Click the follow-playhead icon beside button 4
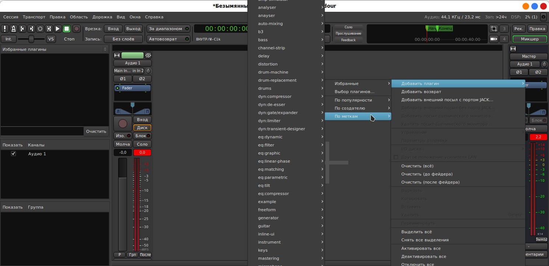 pyautogui.click(x=493, y=39)
